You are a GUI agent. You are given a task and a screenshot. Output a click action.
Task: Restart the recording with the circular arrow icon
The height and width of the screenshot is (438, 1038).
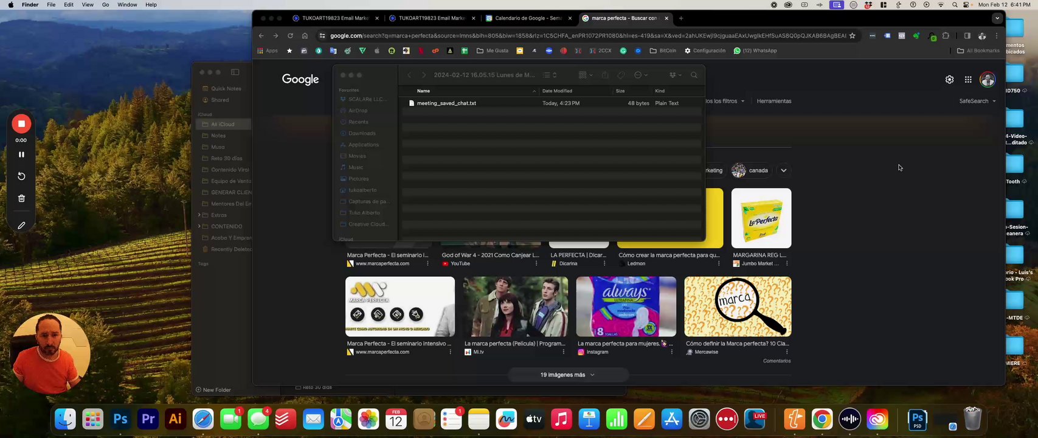point(21,176)
